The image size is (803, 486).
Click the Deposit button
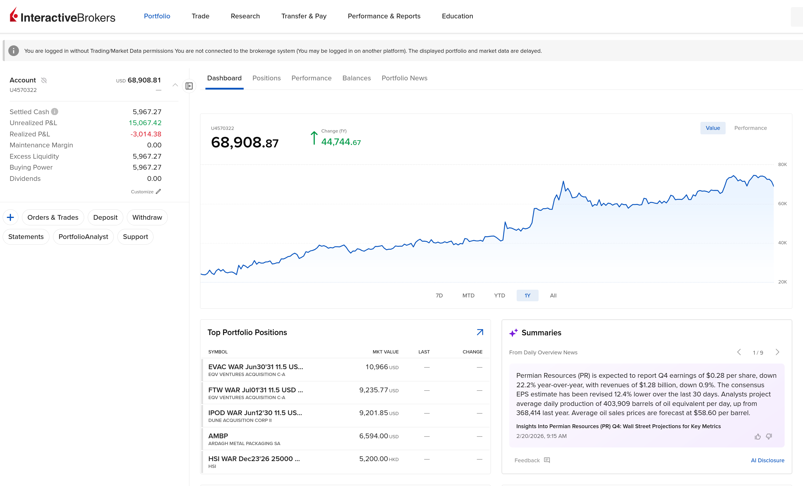[105, 217]
